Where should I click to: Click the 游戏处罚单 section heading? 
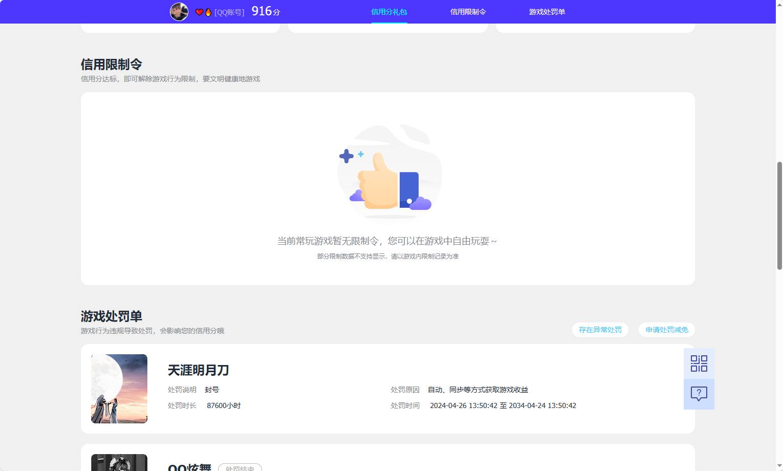click(x=111, y=316)
